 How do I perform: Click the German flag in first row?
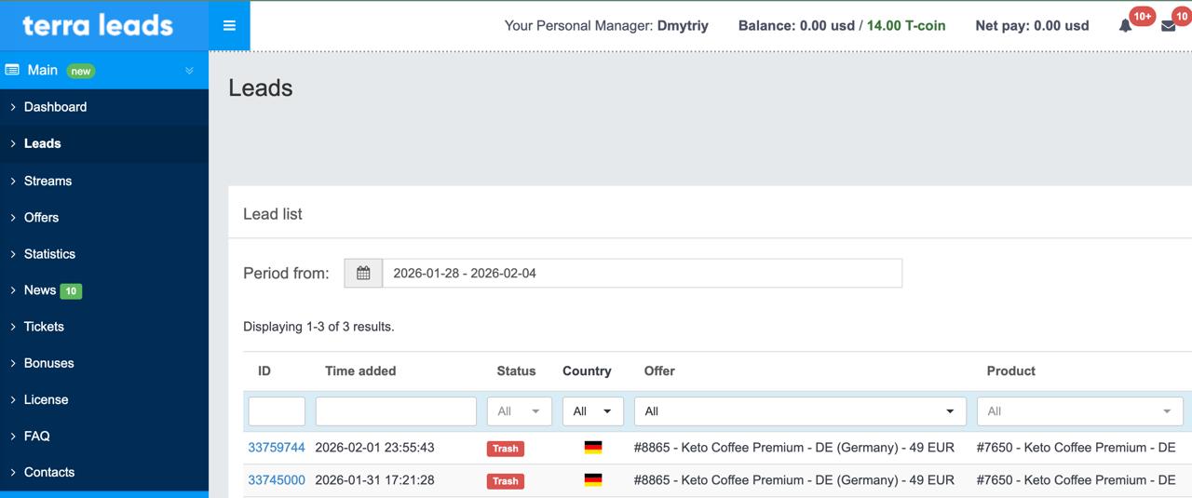click(592, 448)
